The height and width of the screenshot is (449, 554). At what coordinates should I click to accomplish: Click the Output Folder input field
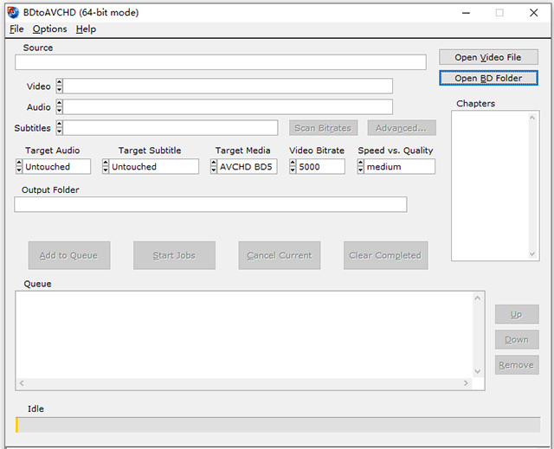click(x=210, y=204)
